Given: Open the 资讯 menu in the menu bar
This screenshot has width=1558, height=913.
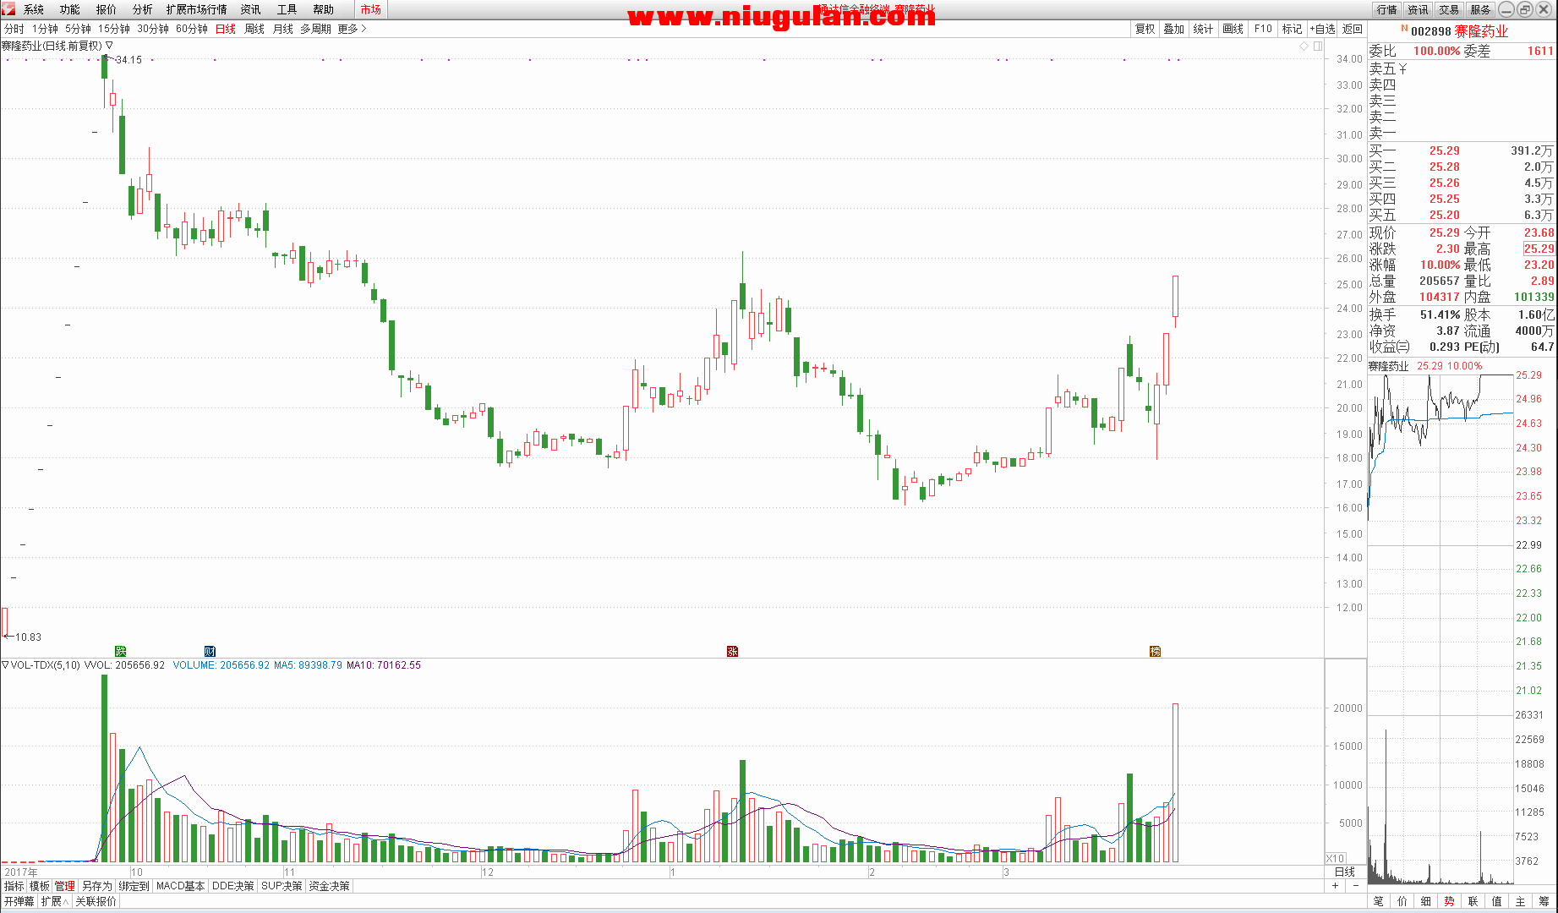Looking at the screenshot, I should pyautogui.click(x=250, y=9).
